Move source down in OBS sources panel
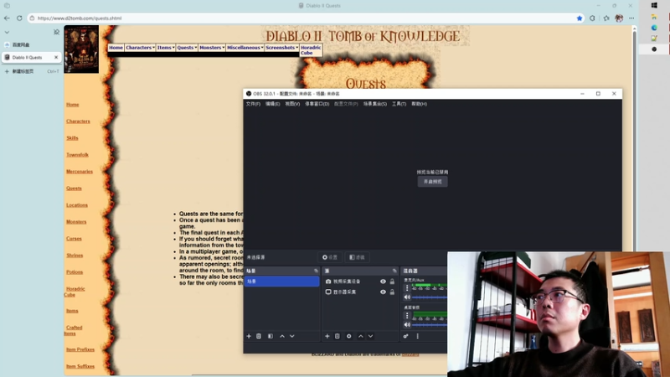The width and height of the screenshot is (670, 377). [x=371, y=336]
